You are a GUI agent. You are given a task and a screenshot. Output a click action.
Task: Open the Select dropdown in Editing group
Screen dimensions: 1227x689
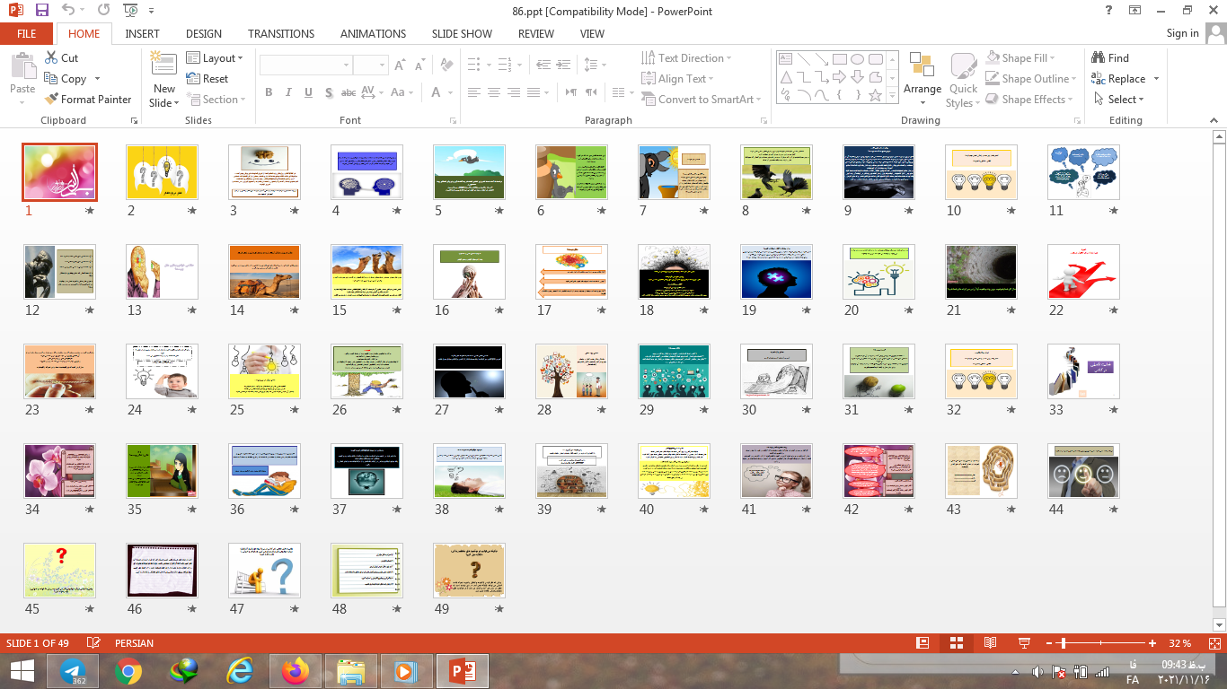(x=1125, y=100)
